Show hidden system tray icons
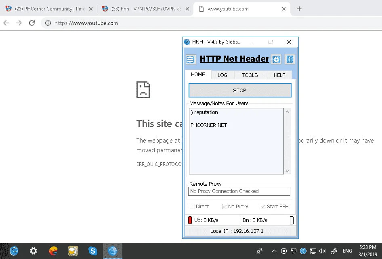 tap(274, 251)
